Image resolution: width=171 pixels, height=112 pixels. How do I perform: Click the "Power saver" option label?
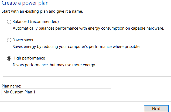pos(23,40)
